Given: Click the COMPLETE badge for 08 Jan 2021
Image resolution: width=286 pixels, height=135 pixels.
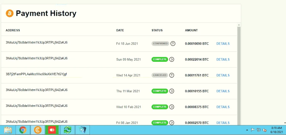Looking at the screenshot, I should pos(160,123).
